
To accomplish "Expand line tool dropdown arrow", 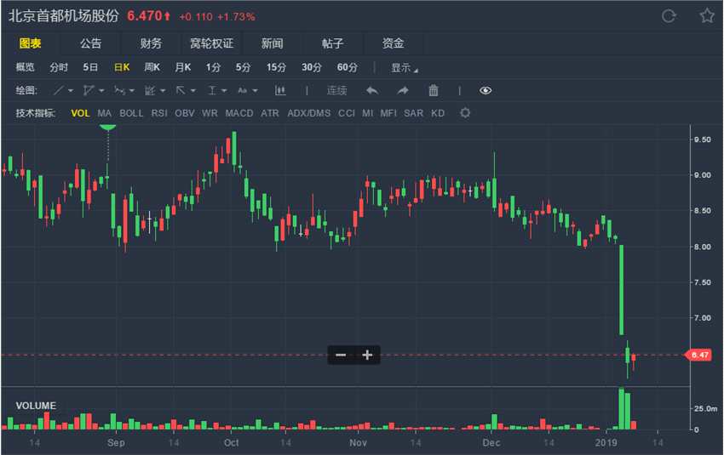I will [71, 91].
